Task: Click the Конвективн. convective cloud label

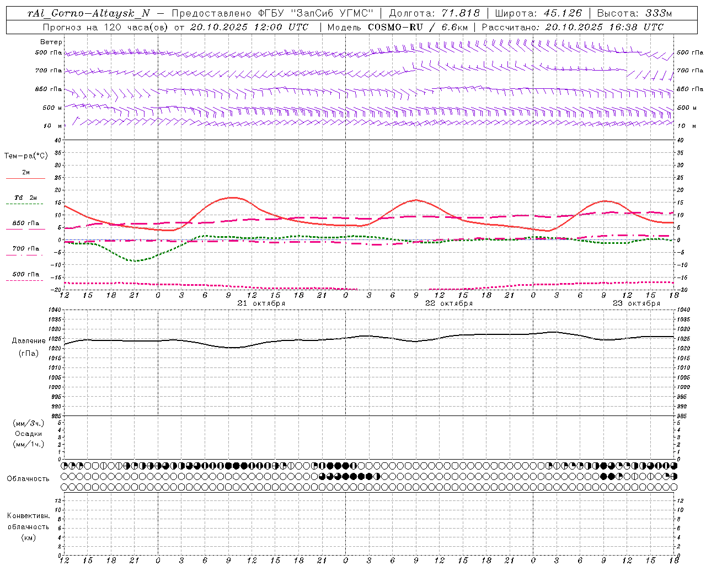Action: (x=29, y=516)
